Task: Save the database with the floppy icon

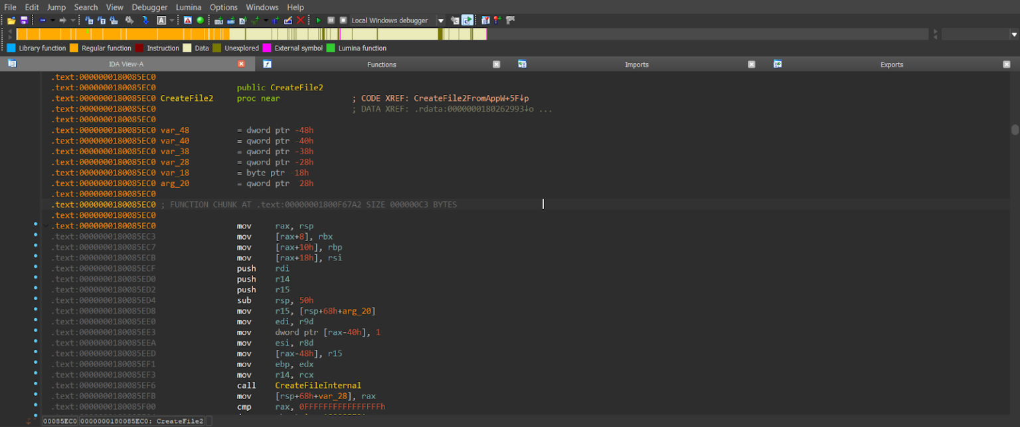Action: [x=24, y=21]
